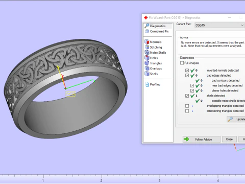Click the ruler mark labeled 2
This screenshot has width=245, height=184.
point(102,180)
